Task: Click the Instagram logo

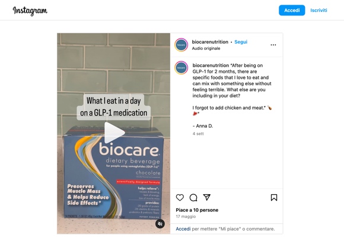Action: tap(30, 11)
